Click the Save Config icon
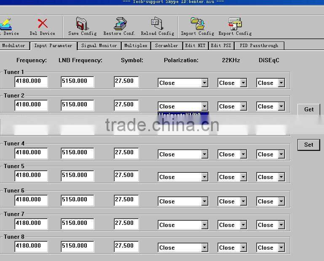This screenshot has height=261, width=324. [x=82, y=24]
